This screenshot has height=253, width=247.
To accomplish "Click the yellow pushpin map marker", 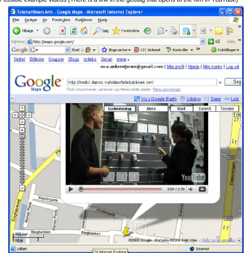I will pyautogui.click(x=126, y=231).
